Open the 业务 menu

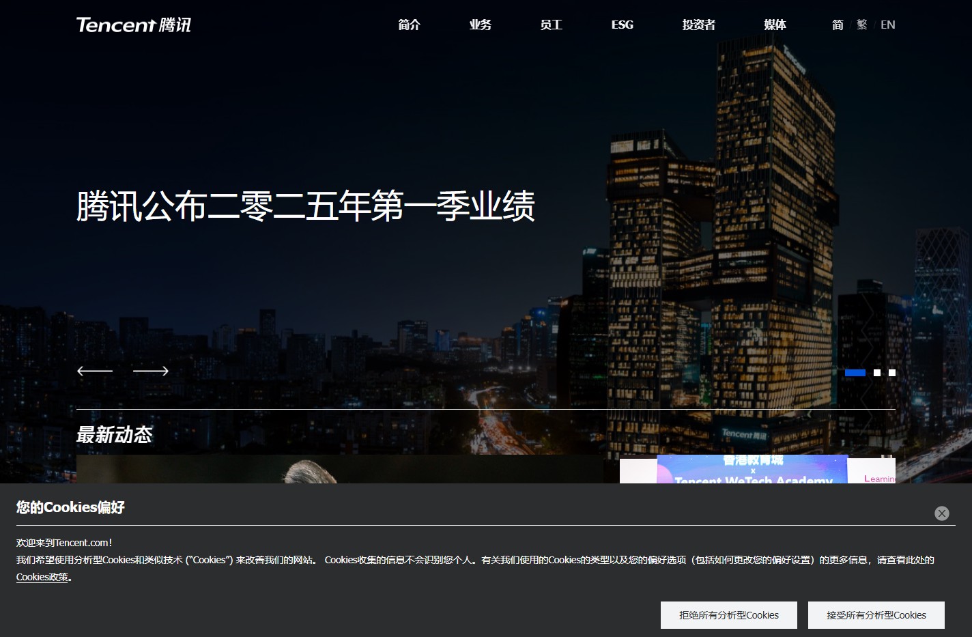point(481,25)
